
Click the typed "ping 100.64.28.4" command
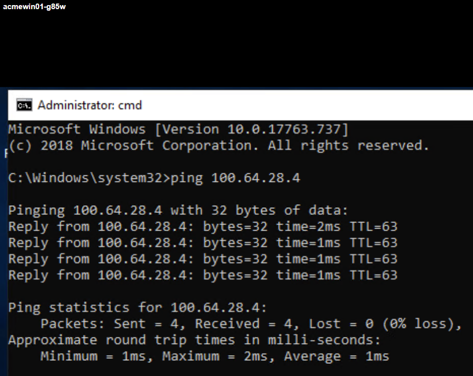coord(236,178)
